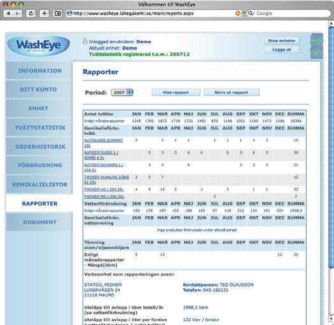Open the TWINZIP HD / 25K 25L link
Image resolution: width=334 pixels, height=325 pixels.
tap(104, 190)
